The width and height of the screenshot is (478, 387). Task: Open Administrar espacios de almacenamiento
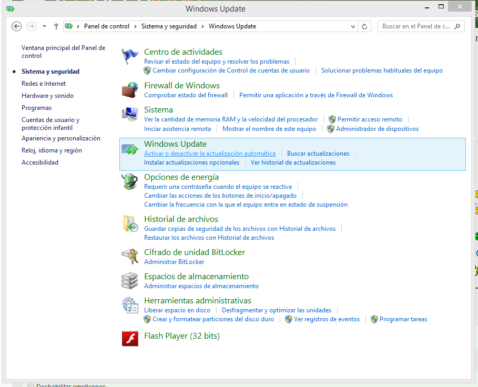(201, 286)
